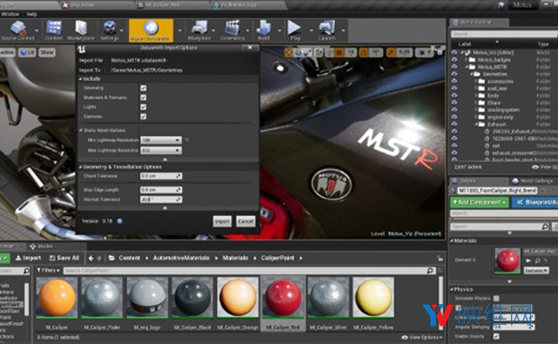
Task: Open the Window menu
Action: tap(10, 14)
